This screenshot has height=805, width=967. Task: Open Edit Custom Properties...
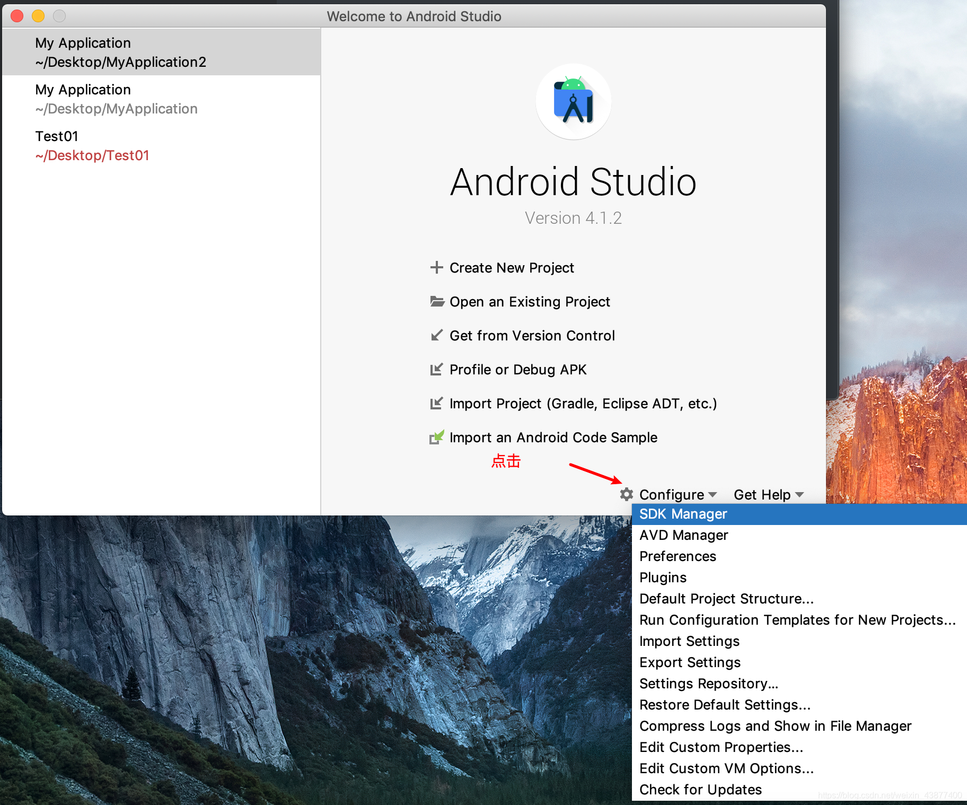click(799, 747)
